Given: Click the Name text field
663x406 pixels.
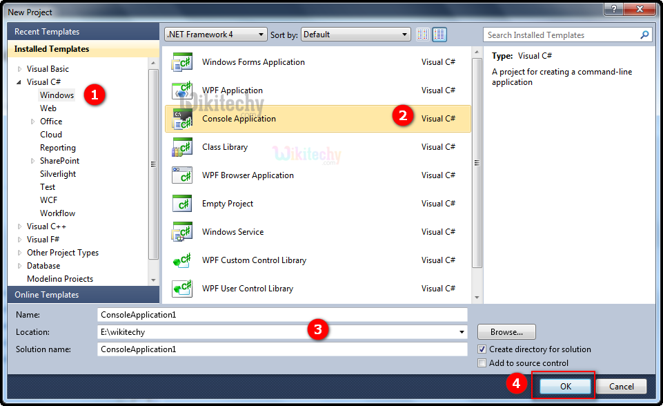Looking at the screenshot, I should (282, 315).
